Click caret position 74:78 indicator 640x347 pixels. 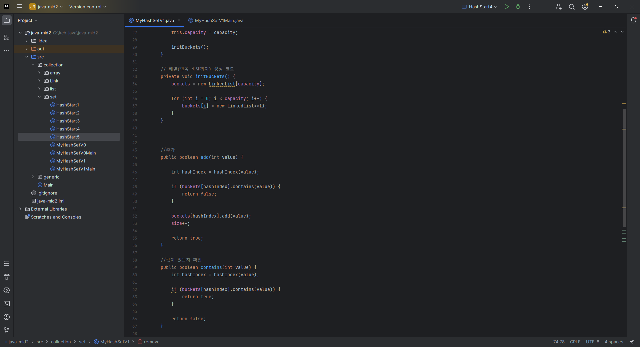(559, 342)
